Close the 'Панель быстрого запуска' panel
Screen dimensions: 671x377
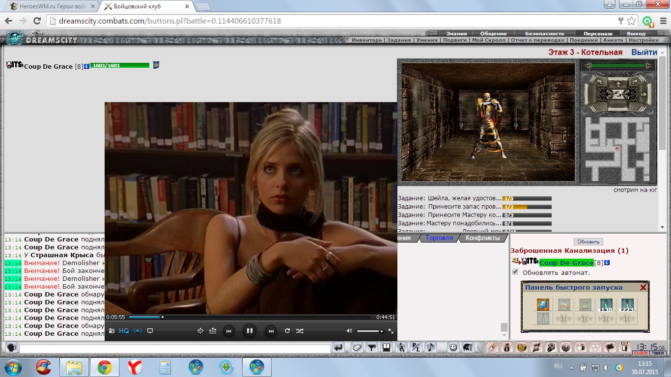(643, 288)
